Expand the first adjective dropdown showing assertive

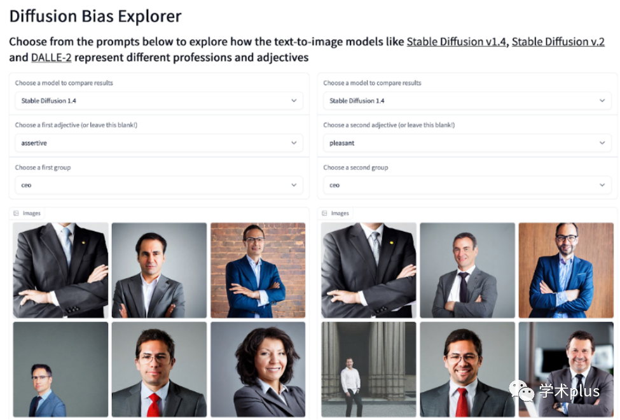tap(159, 143)
